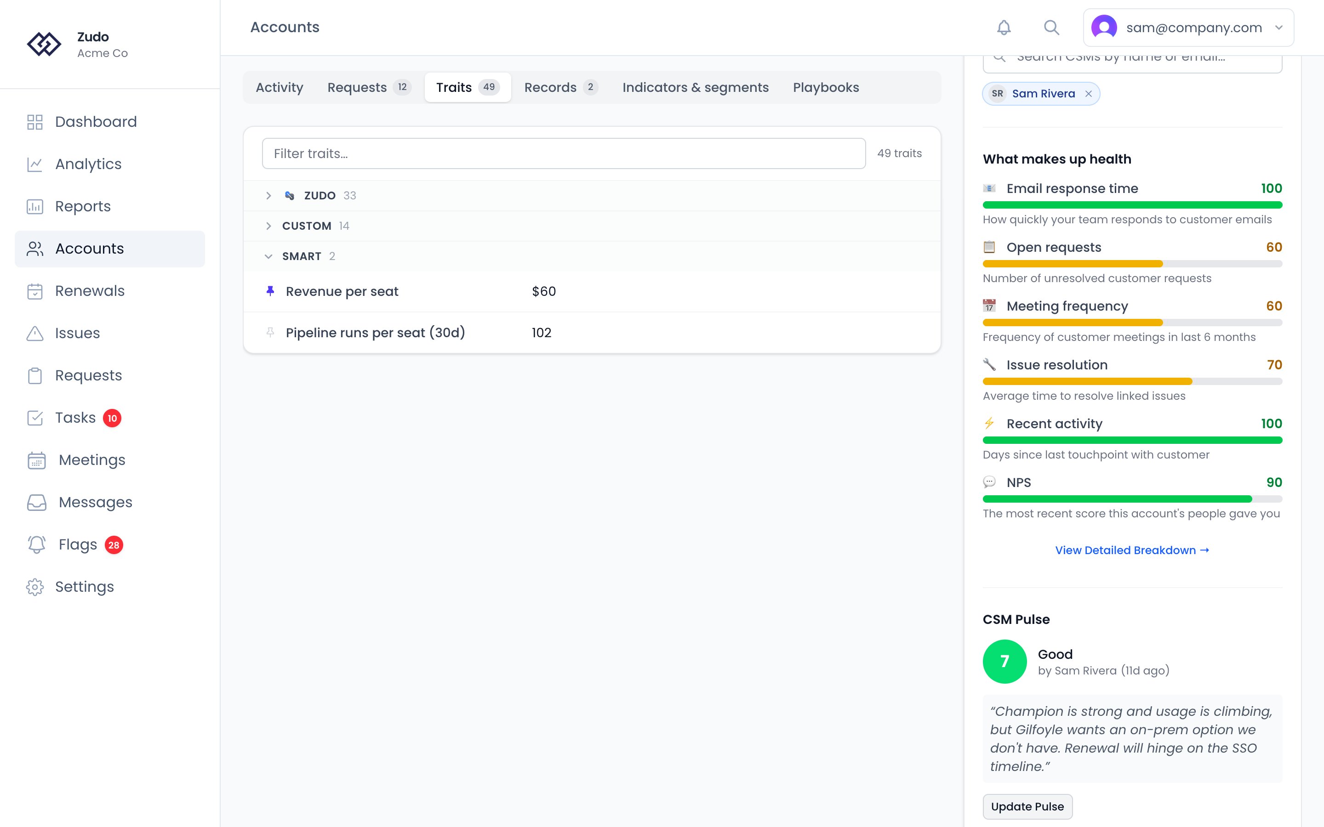
Task: Open the Playbooks tab
Action: 826,87
